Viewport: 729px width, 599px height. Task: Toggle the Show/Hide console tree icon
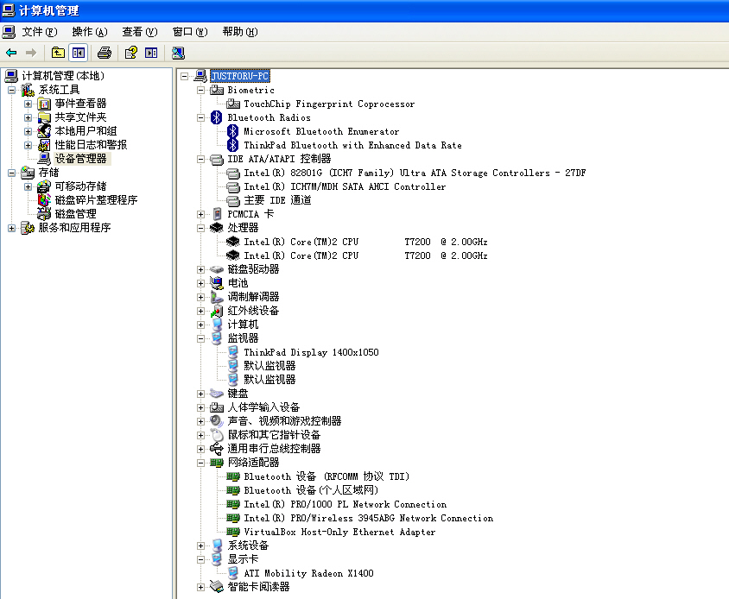point(78,53)
